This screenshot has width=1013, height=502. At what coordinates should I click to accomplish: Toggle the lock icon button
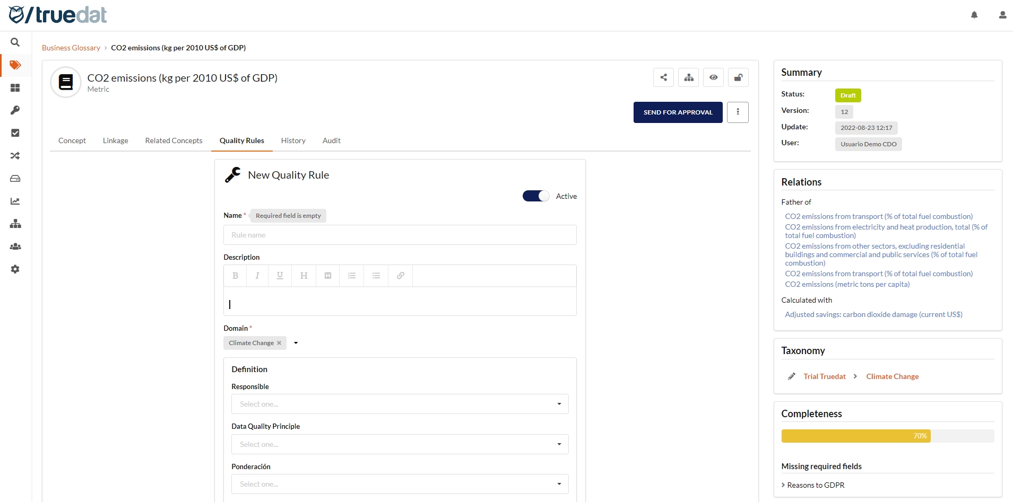tap(738, 77)
